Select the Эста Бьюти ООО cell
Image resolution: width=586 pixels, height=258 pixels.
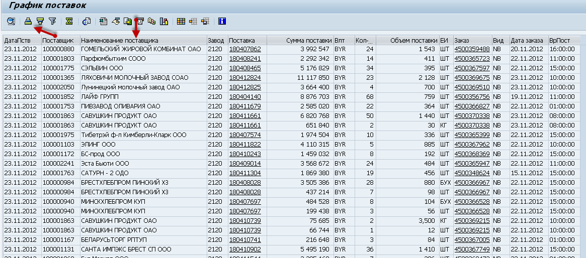click(x=143, y=163)
